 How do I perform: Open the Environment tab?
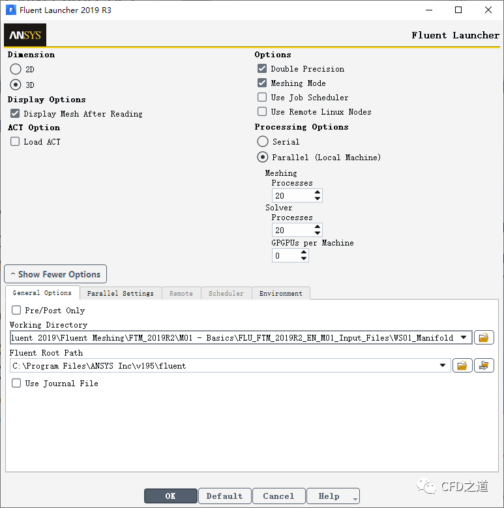click(x=281, y=293)
